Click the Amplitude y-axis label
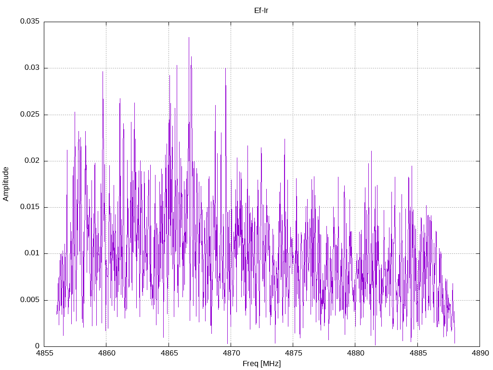Image resolution: width=493 pixels, height=370 pixels. click(x=6, y=184)
